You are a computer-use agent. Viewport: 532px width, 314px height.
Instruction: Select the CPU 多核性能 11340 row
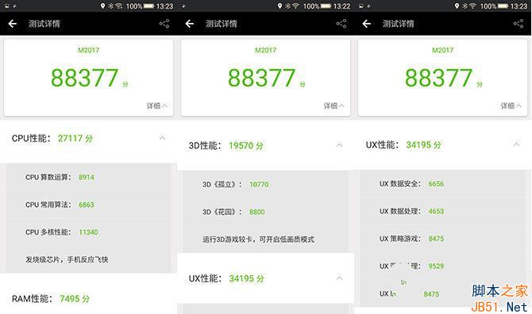click(x=88, y=232)
